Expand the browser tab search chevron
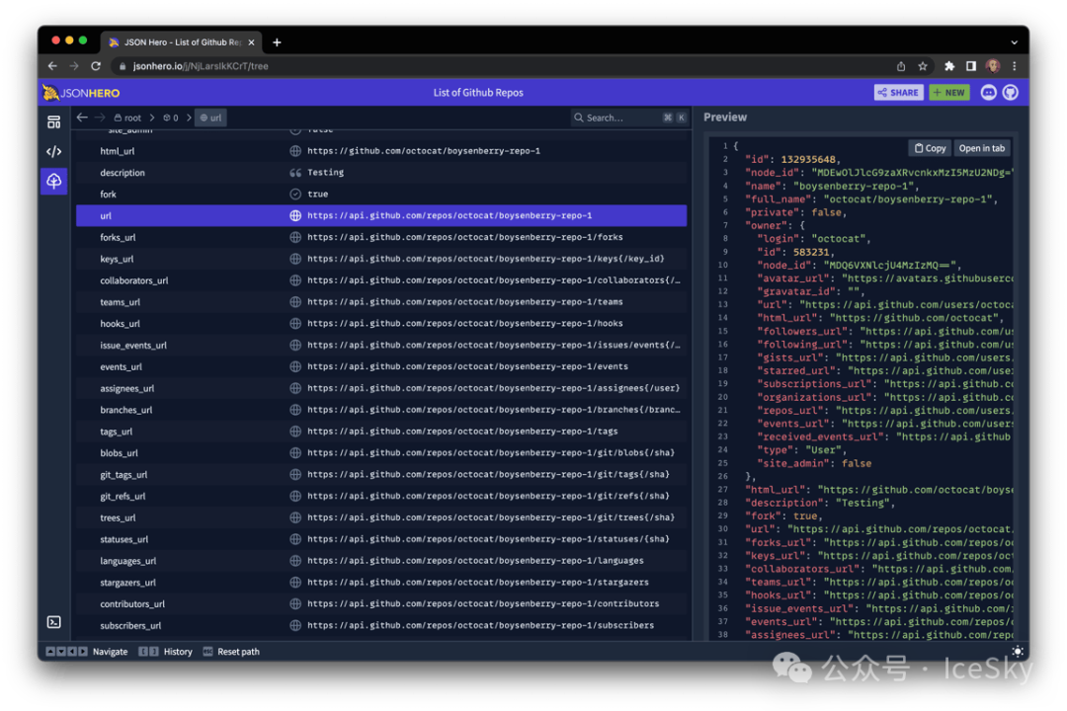1067x711 pixels. click(1014, 42)
